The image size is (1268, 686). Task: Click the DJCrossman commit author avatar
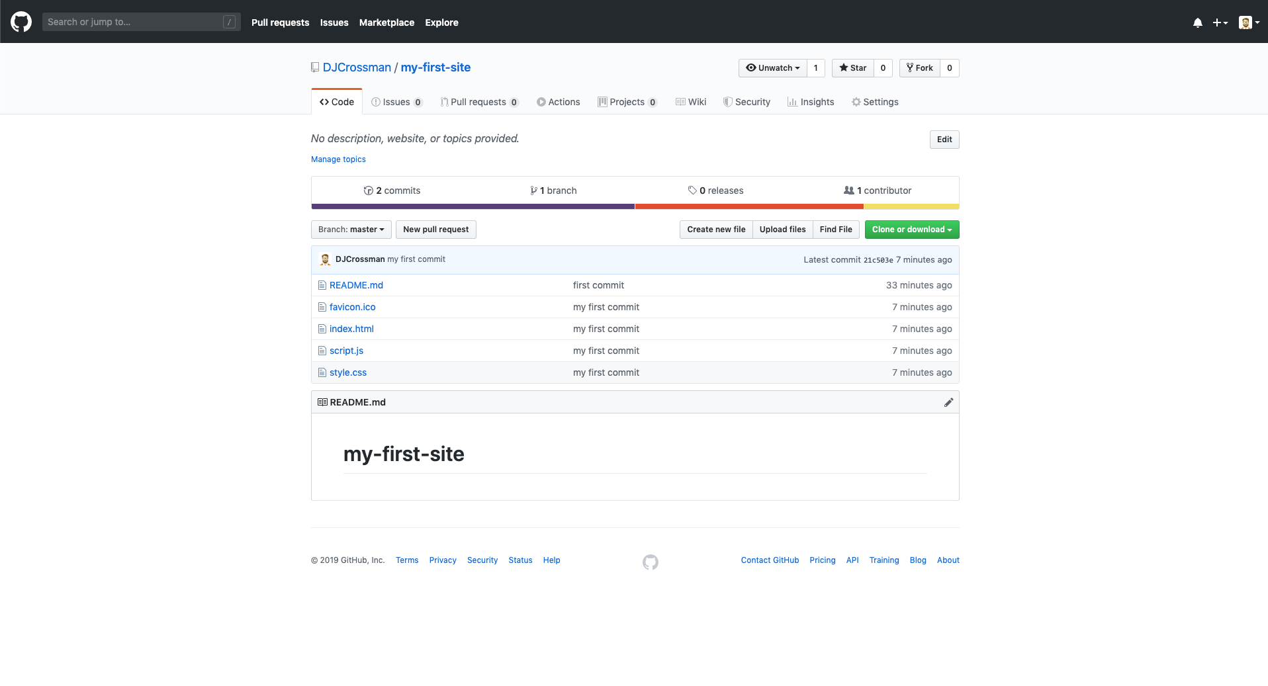(325, 259)
